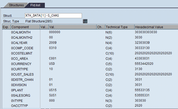
Task: Select the 0CO_AREA component
Action: point(20,59)
